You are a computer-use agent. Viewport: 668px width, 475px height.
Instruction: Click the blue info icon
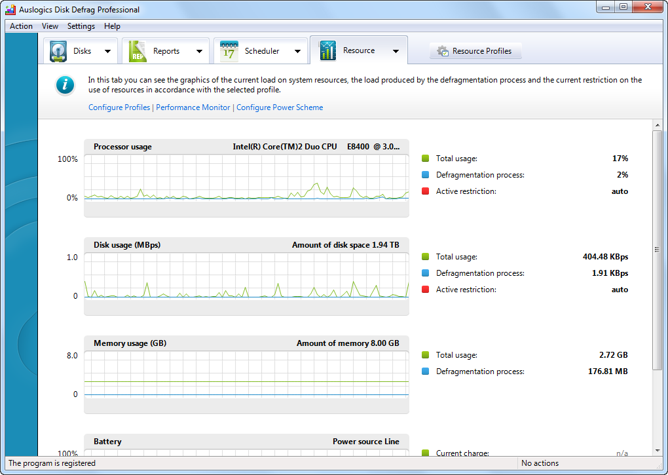tap(65, 85)
